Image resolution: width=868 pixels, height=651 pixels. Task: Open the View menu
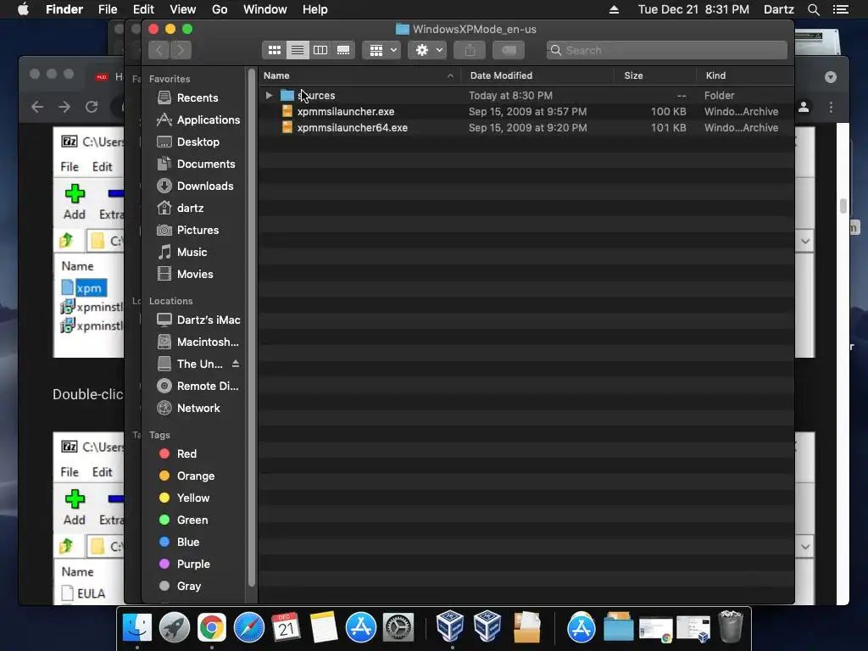183,9
